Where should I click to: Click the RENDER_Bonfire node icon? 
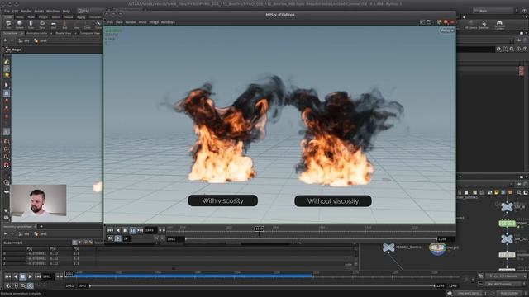pyautogui.click(x=388, y=247)
